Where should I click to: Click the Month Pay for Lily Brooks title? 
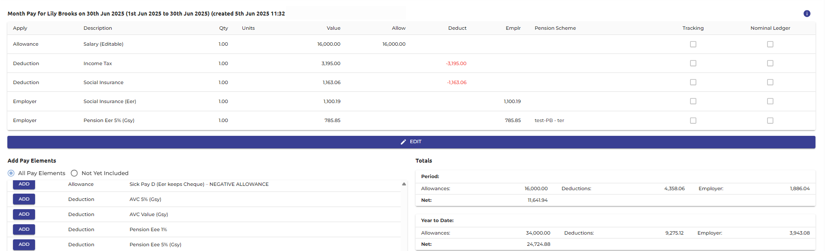pyautogui.click(x=146, y=13)
